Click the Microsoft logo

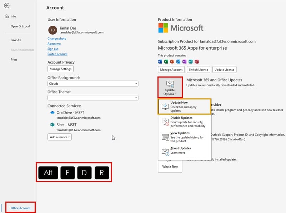pyautogui.click(x=181, y=28)
